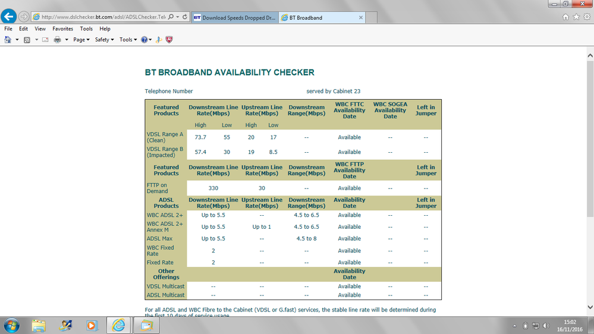Click the Home icon at top right
This screenshot has height=334, width=594.
click(x=565, y=17)
